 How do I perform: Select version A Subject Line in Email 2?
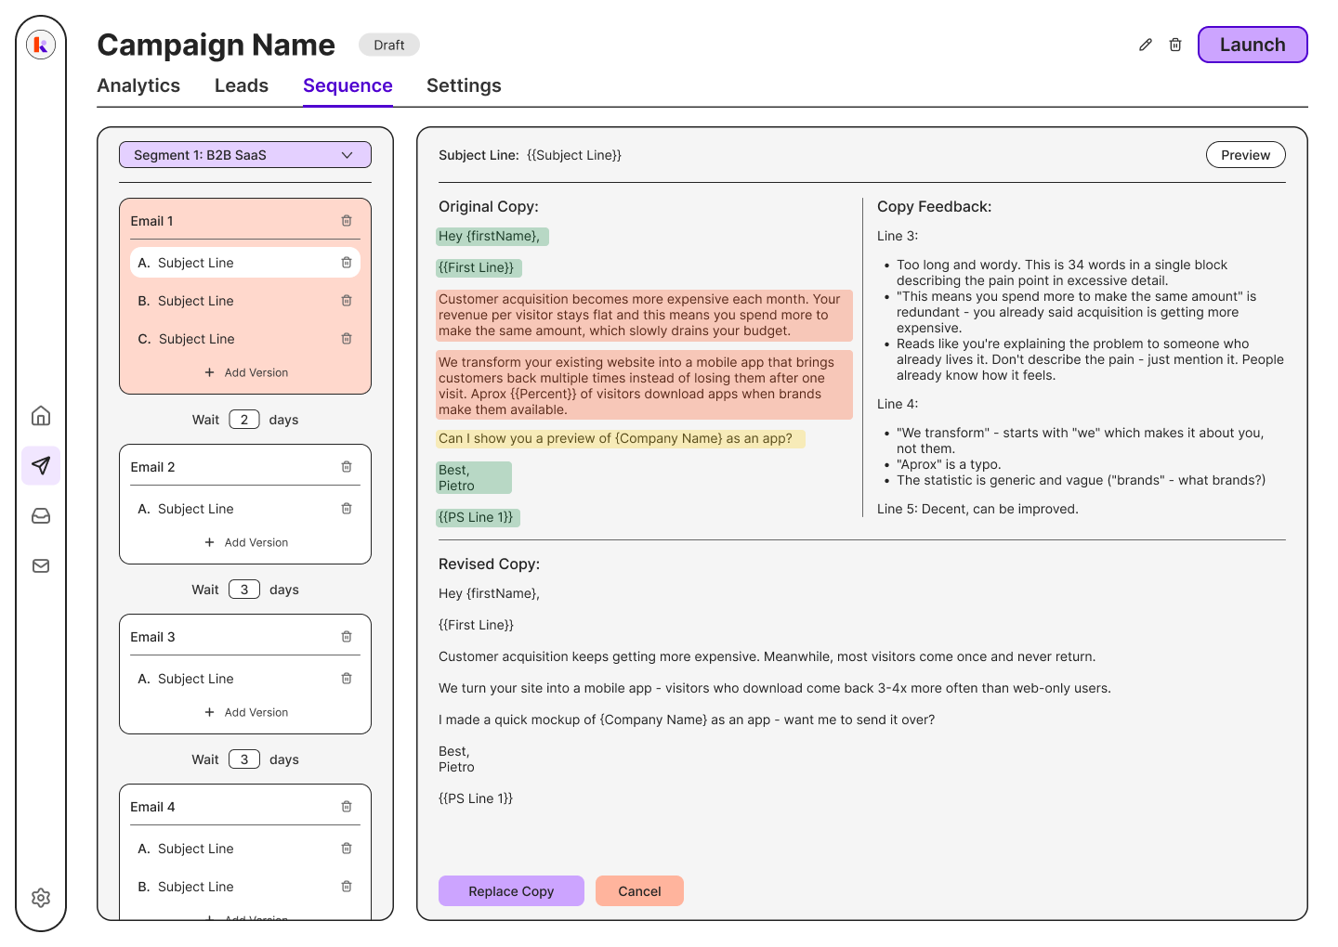pyautogui.click(x=245, y=509)
